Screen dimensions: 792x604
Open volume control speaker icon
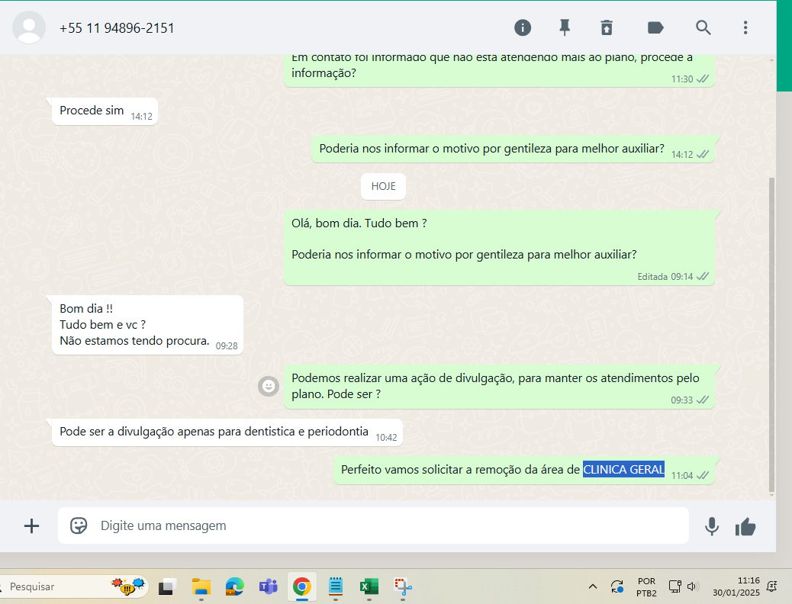pos(693,586)
